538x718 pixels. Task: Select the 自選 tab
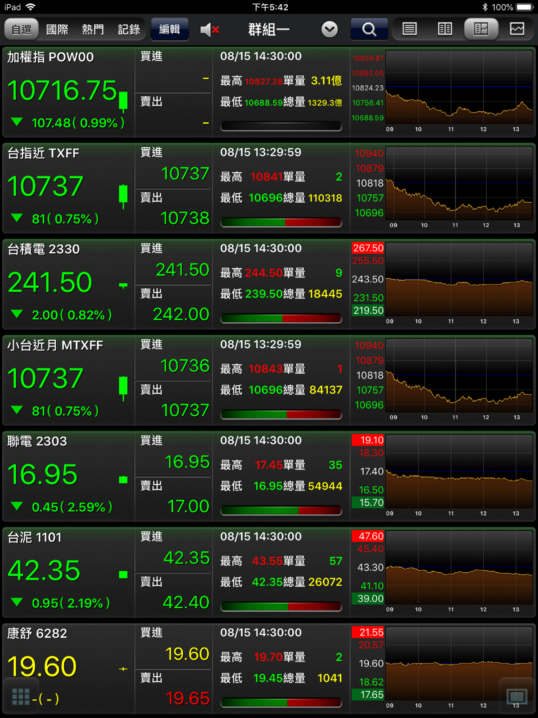tap(22, 29)
